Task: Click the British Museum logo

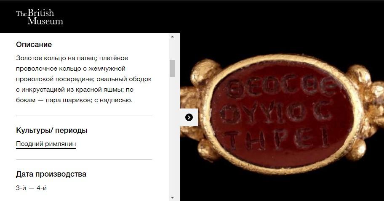Action: [x=40, y=17]
